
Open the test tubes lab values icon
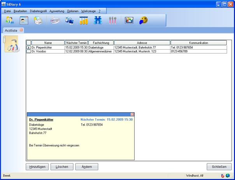[x=84, y=20]
